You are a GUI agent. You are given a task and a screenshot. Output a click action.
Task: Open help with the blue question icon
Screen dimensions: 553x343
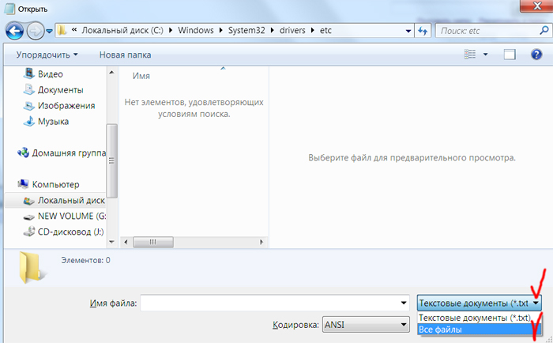pyautogui.click(x=536, y=55)
